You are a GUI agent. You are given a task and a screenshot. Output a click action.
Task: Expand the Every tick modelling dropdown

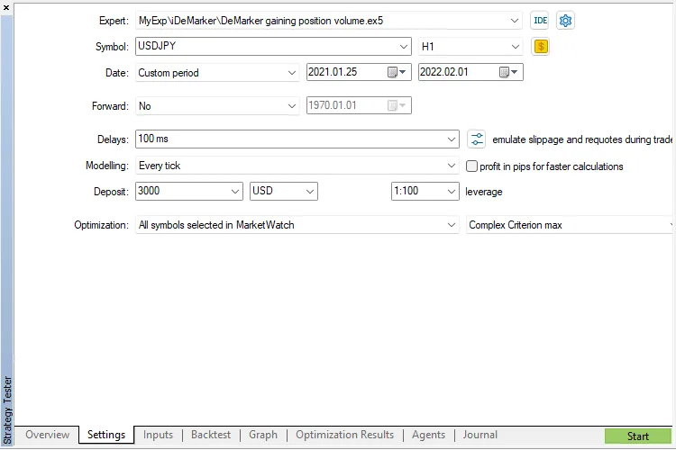(x=452, y=166)
